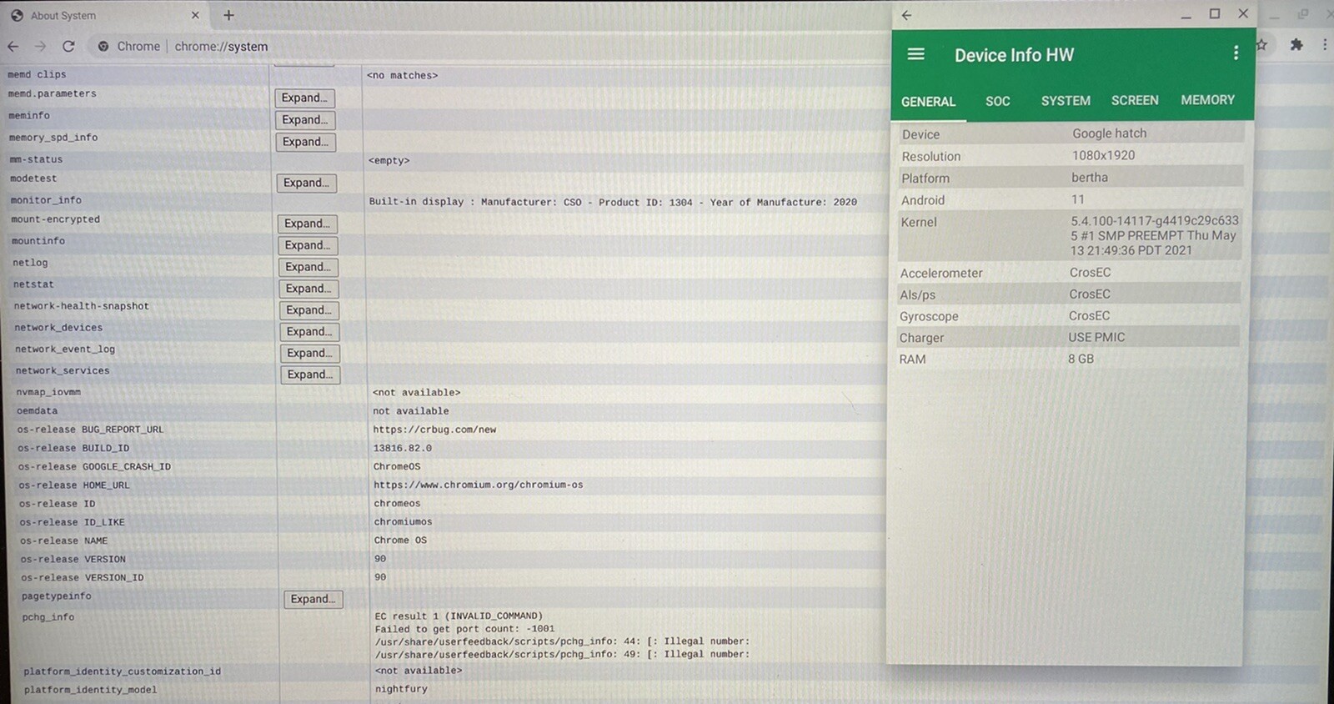Click the 'oemdata' key label
Image resolution: width=1334 pixels, height=704 pixels.
(37, 411)
